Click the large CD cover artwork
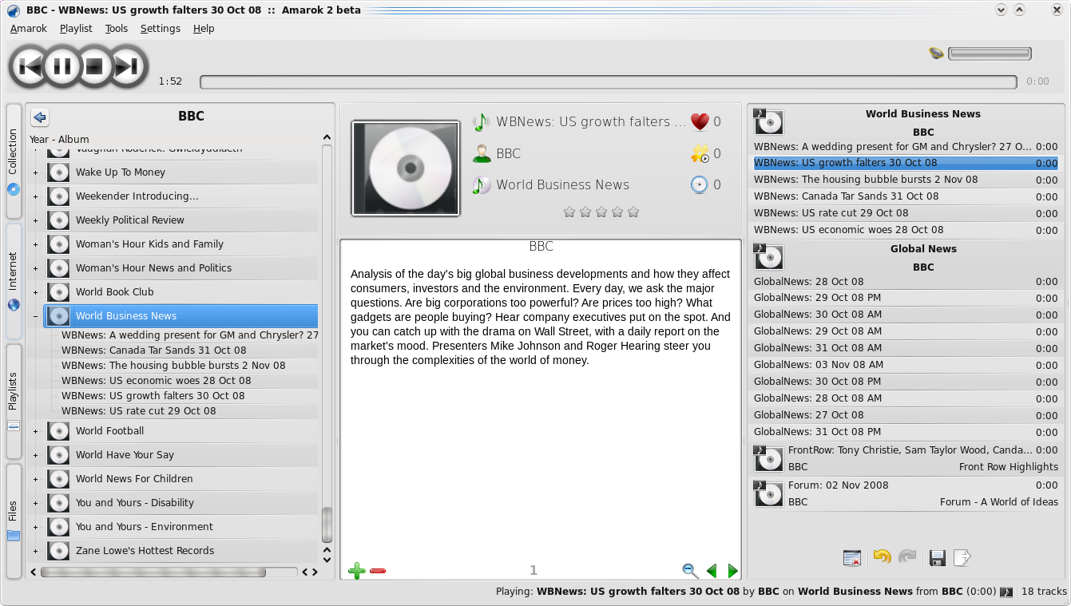 tap(406, 168)
